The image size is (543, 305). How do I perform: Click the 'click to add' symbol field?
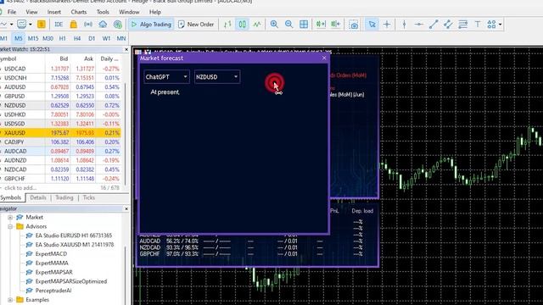pos(20,188)
